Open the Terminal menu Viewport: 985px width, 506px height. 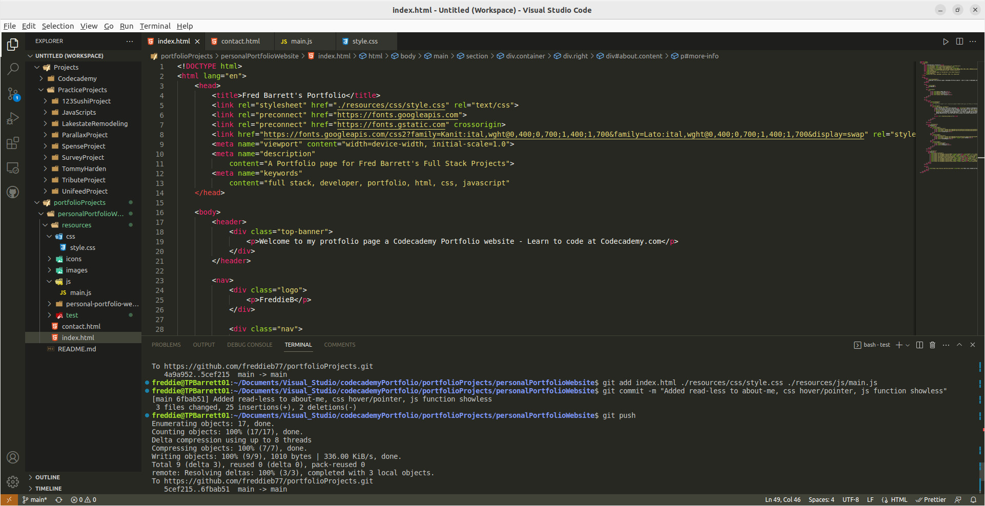point(155,26)
